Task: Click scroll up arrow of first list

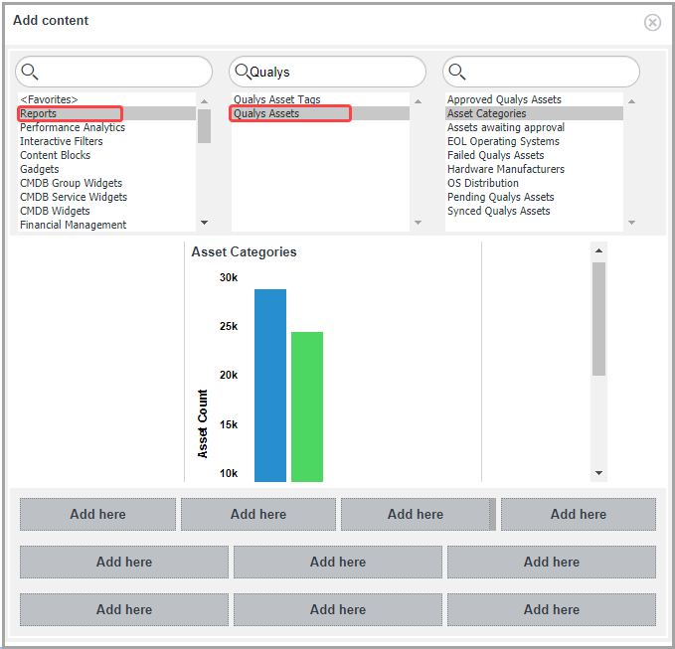Action: (205, 101)
